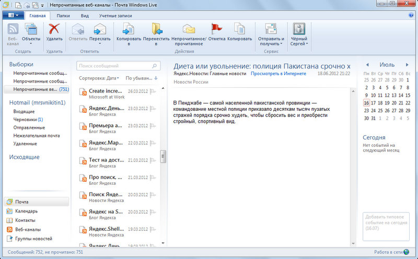Click the add event text box

[386, 227]
